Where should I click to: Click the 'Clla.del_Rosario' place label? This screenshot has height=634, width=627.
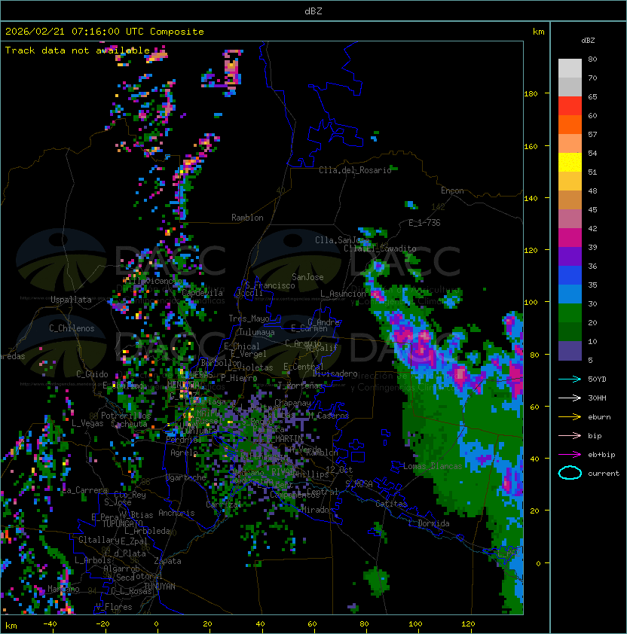(355, 170)
